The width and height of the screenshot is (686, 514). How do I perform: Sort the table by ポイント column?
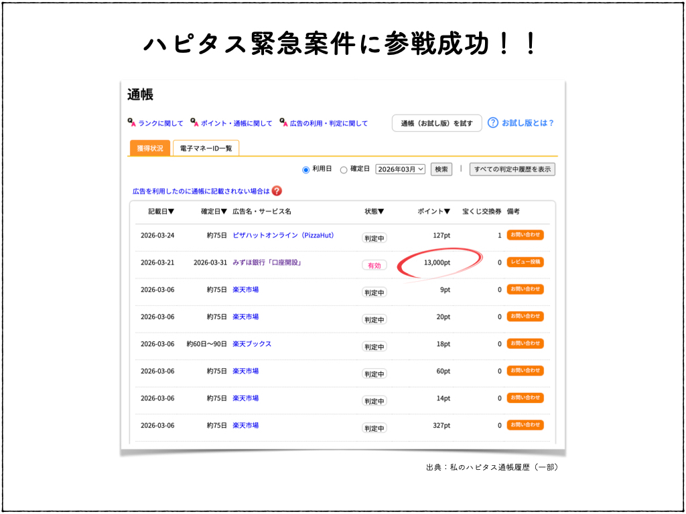point(433,211)
